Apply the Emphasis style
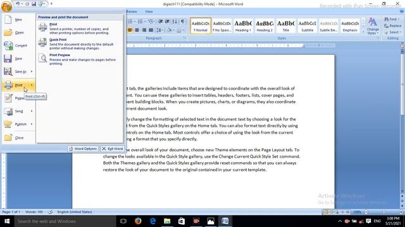The image size is (405, 227). tap(350, 26)
